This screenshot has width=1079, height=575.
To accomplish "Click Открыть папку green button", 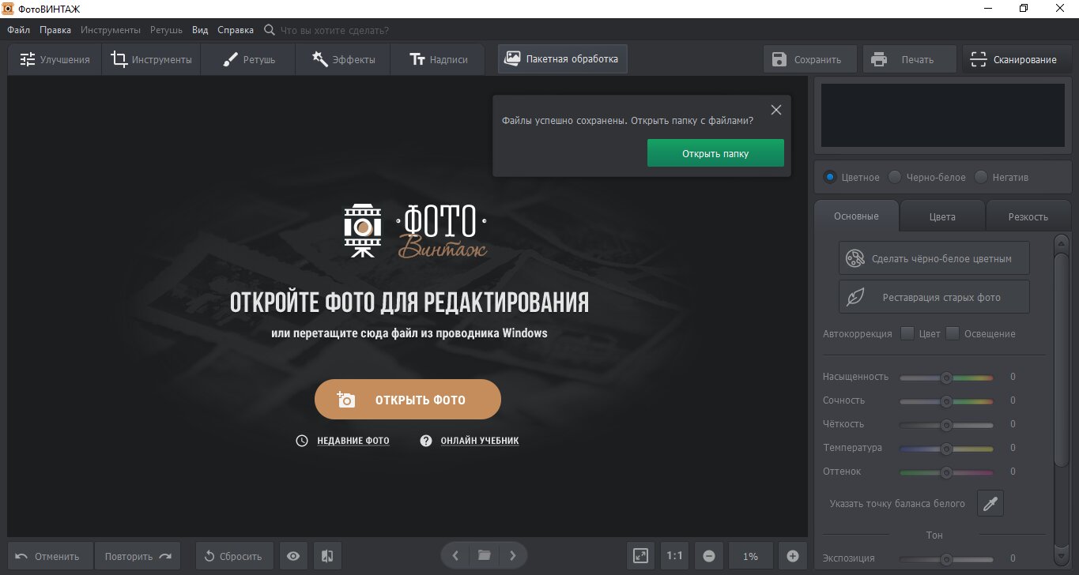I will 715,153.
